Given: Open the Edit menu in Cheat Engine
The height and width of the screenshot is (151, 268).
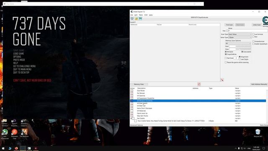Looking at the screenshot, I should click(136, 15).
